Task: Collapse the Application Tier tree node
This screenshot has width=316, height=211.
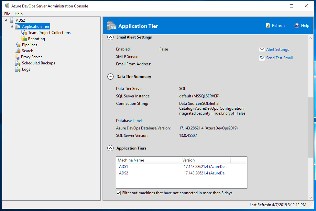Action: click(x=12, y=27)
